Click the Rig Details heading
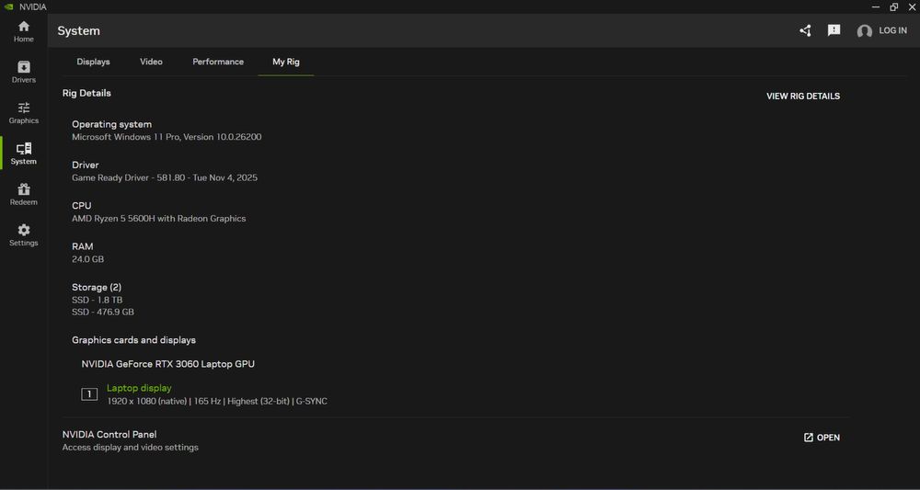Screen dimensions: 920x490 [86, 93]
